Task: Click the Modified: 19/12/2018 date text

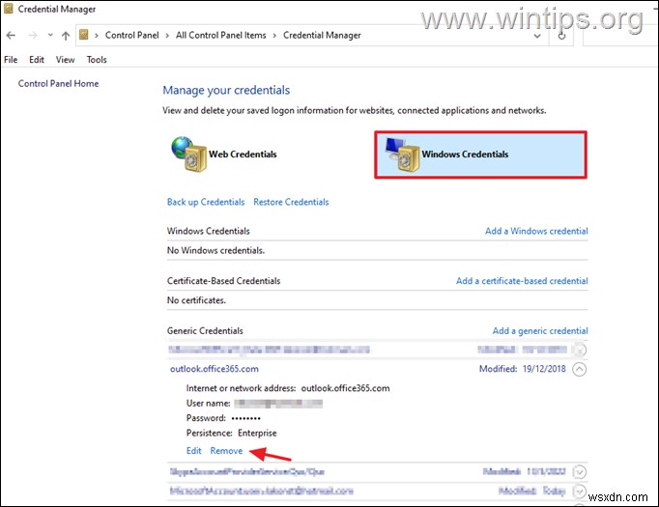Action: coord(523,369)
